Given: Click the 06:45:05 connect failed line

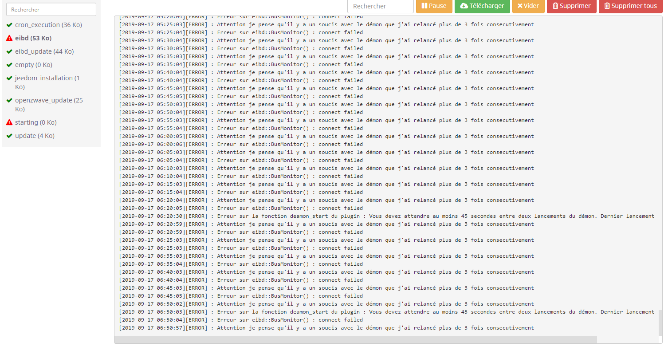Looking at the screenshot, I should (x=241, y=296).
